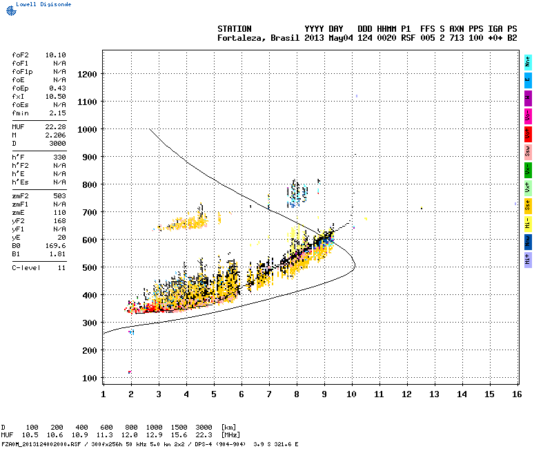Select the B1 value 1.81
The width and height of the screenshot is (552, 449).
click(57, 254)
